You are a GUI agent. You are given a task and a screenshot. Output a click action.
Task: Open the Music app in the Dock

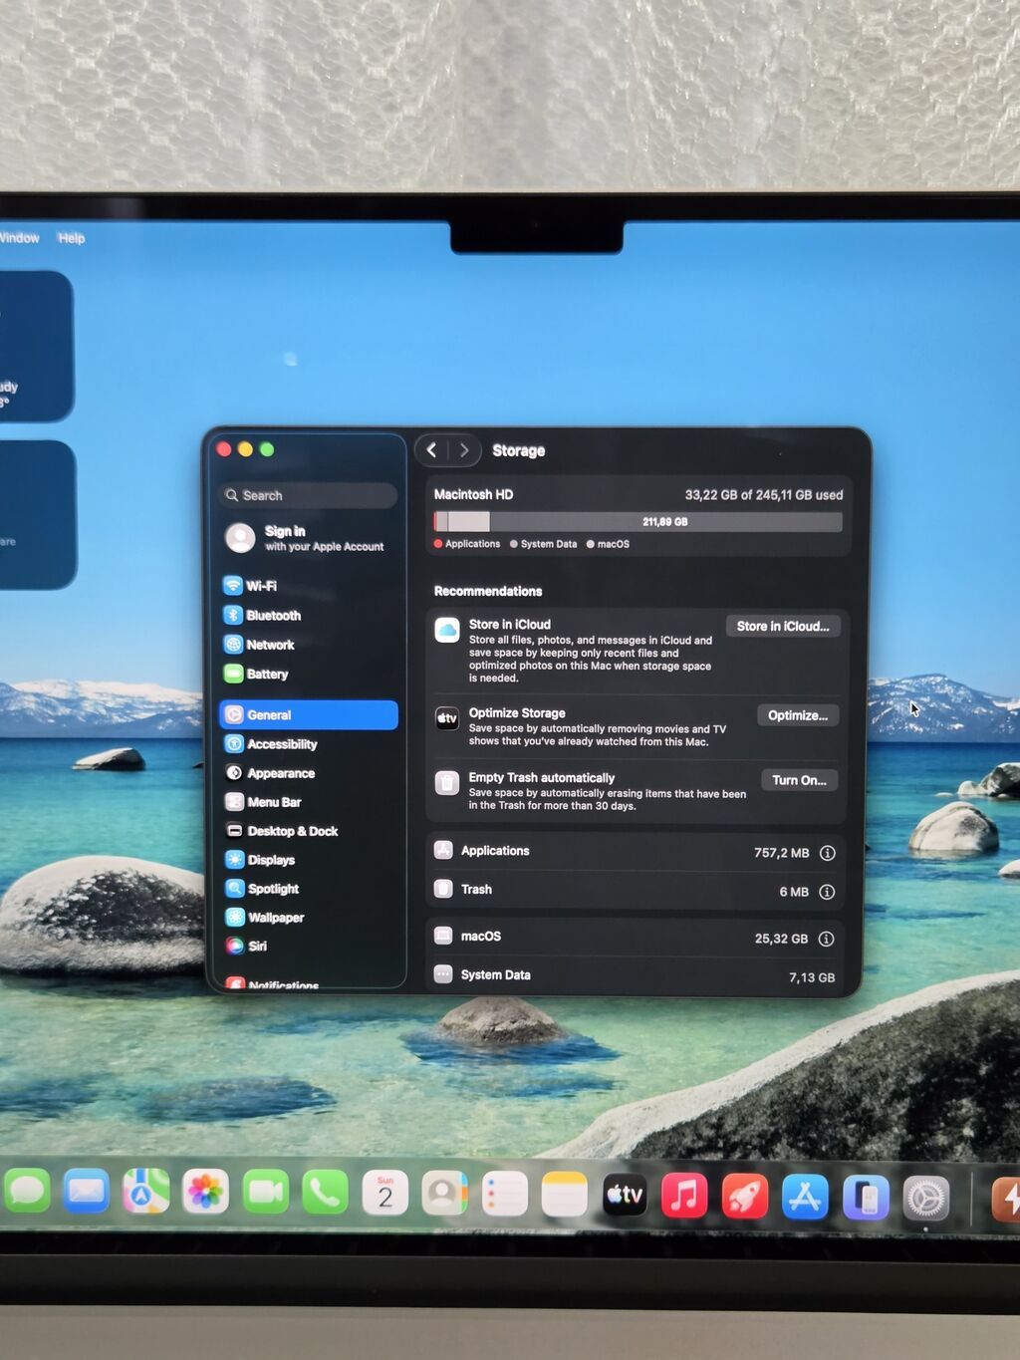[x=684, y=1196]
